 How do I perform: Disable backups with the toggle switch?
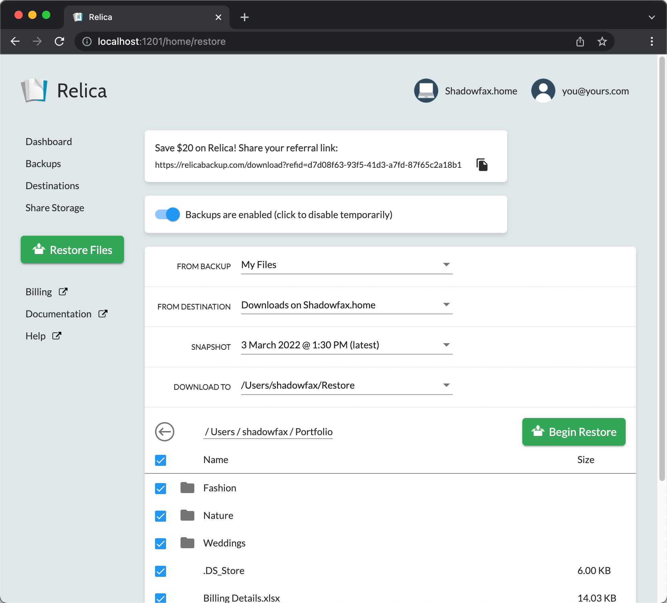pyautogui.click(x=167, y=214)
